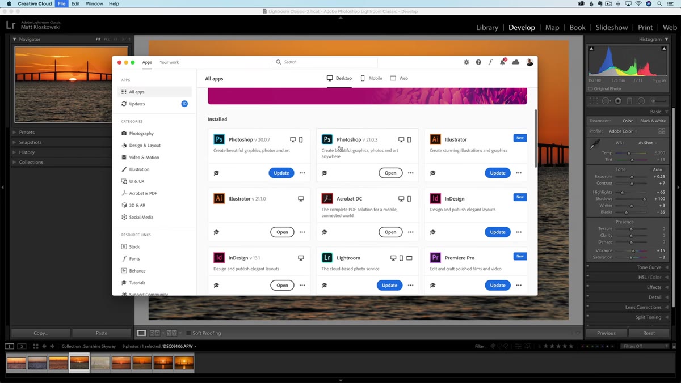Select the Spot Removal tool in Lightroom
Viewport: 681px width, 383px height.
coord(606,101)
